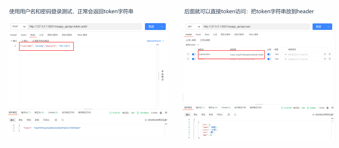The width and height of the screenshot is (339, 148).
Task: Open the Query tab in the GET request
Action: (198, 34)
